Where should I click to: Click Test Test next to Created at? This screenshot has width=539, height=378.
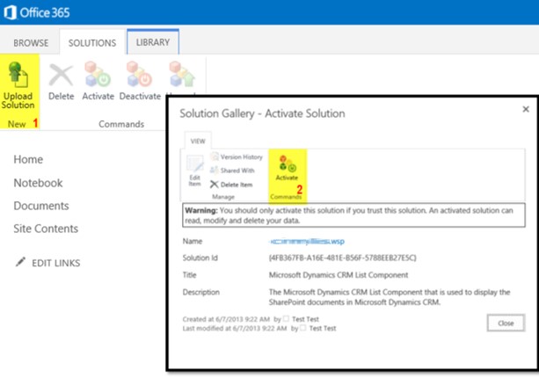(305, 319)
